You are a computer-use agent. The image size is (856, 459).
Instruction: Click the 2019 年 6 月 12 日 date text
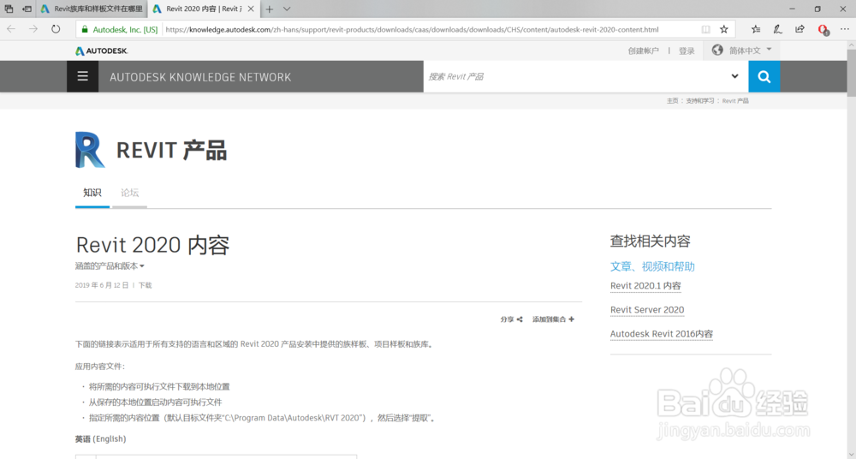[102, 285]
